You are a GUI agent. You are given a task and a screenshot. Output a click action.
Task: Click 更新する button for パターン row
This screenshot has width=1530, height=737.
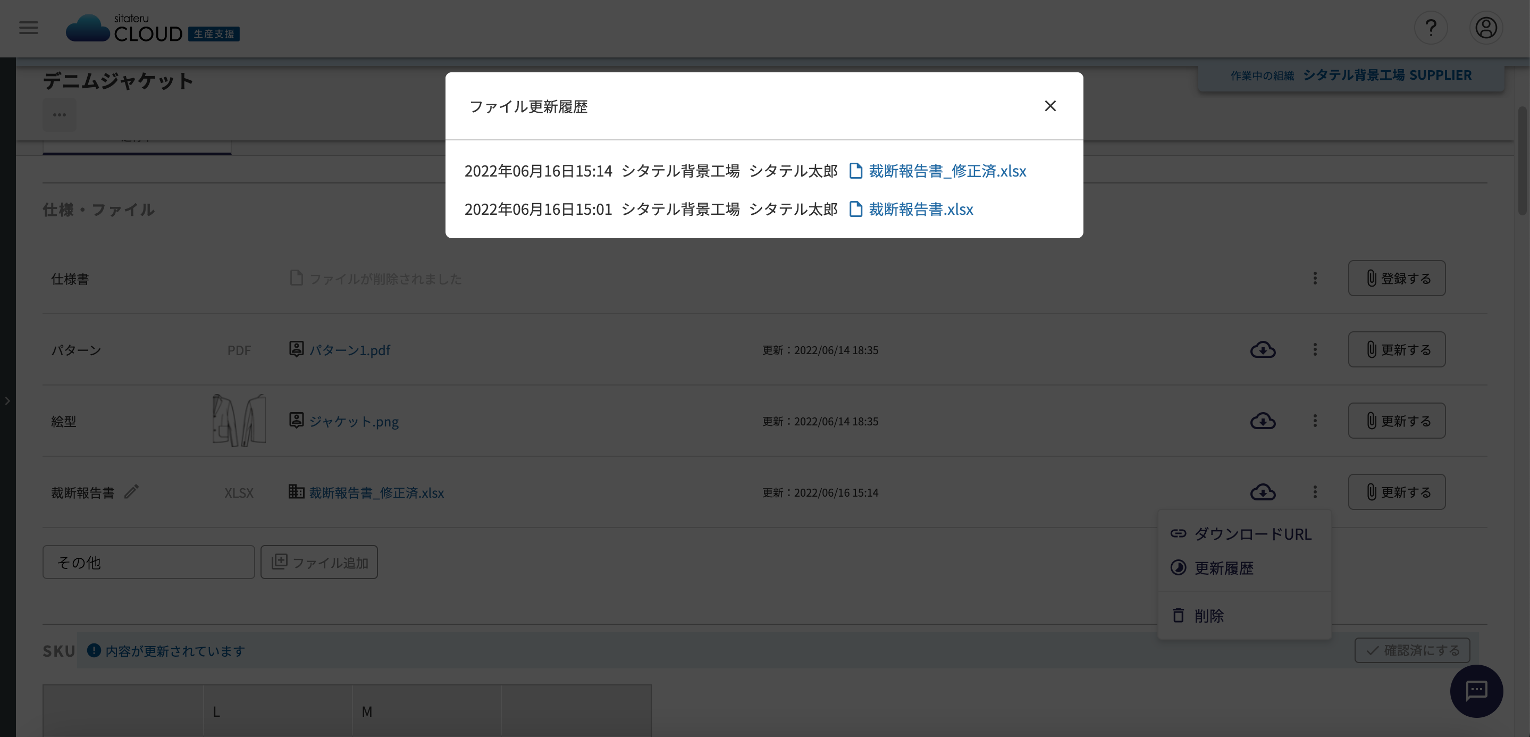coord(1397,349)
